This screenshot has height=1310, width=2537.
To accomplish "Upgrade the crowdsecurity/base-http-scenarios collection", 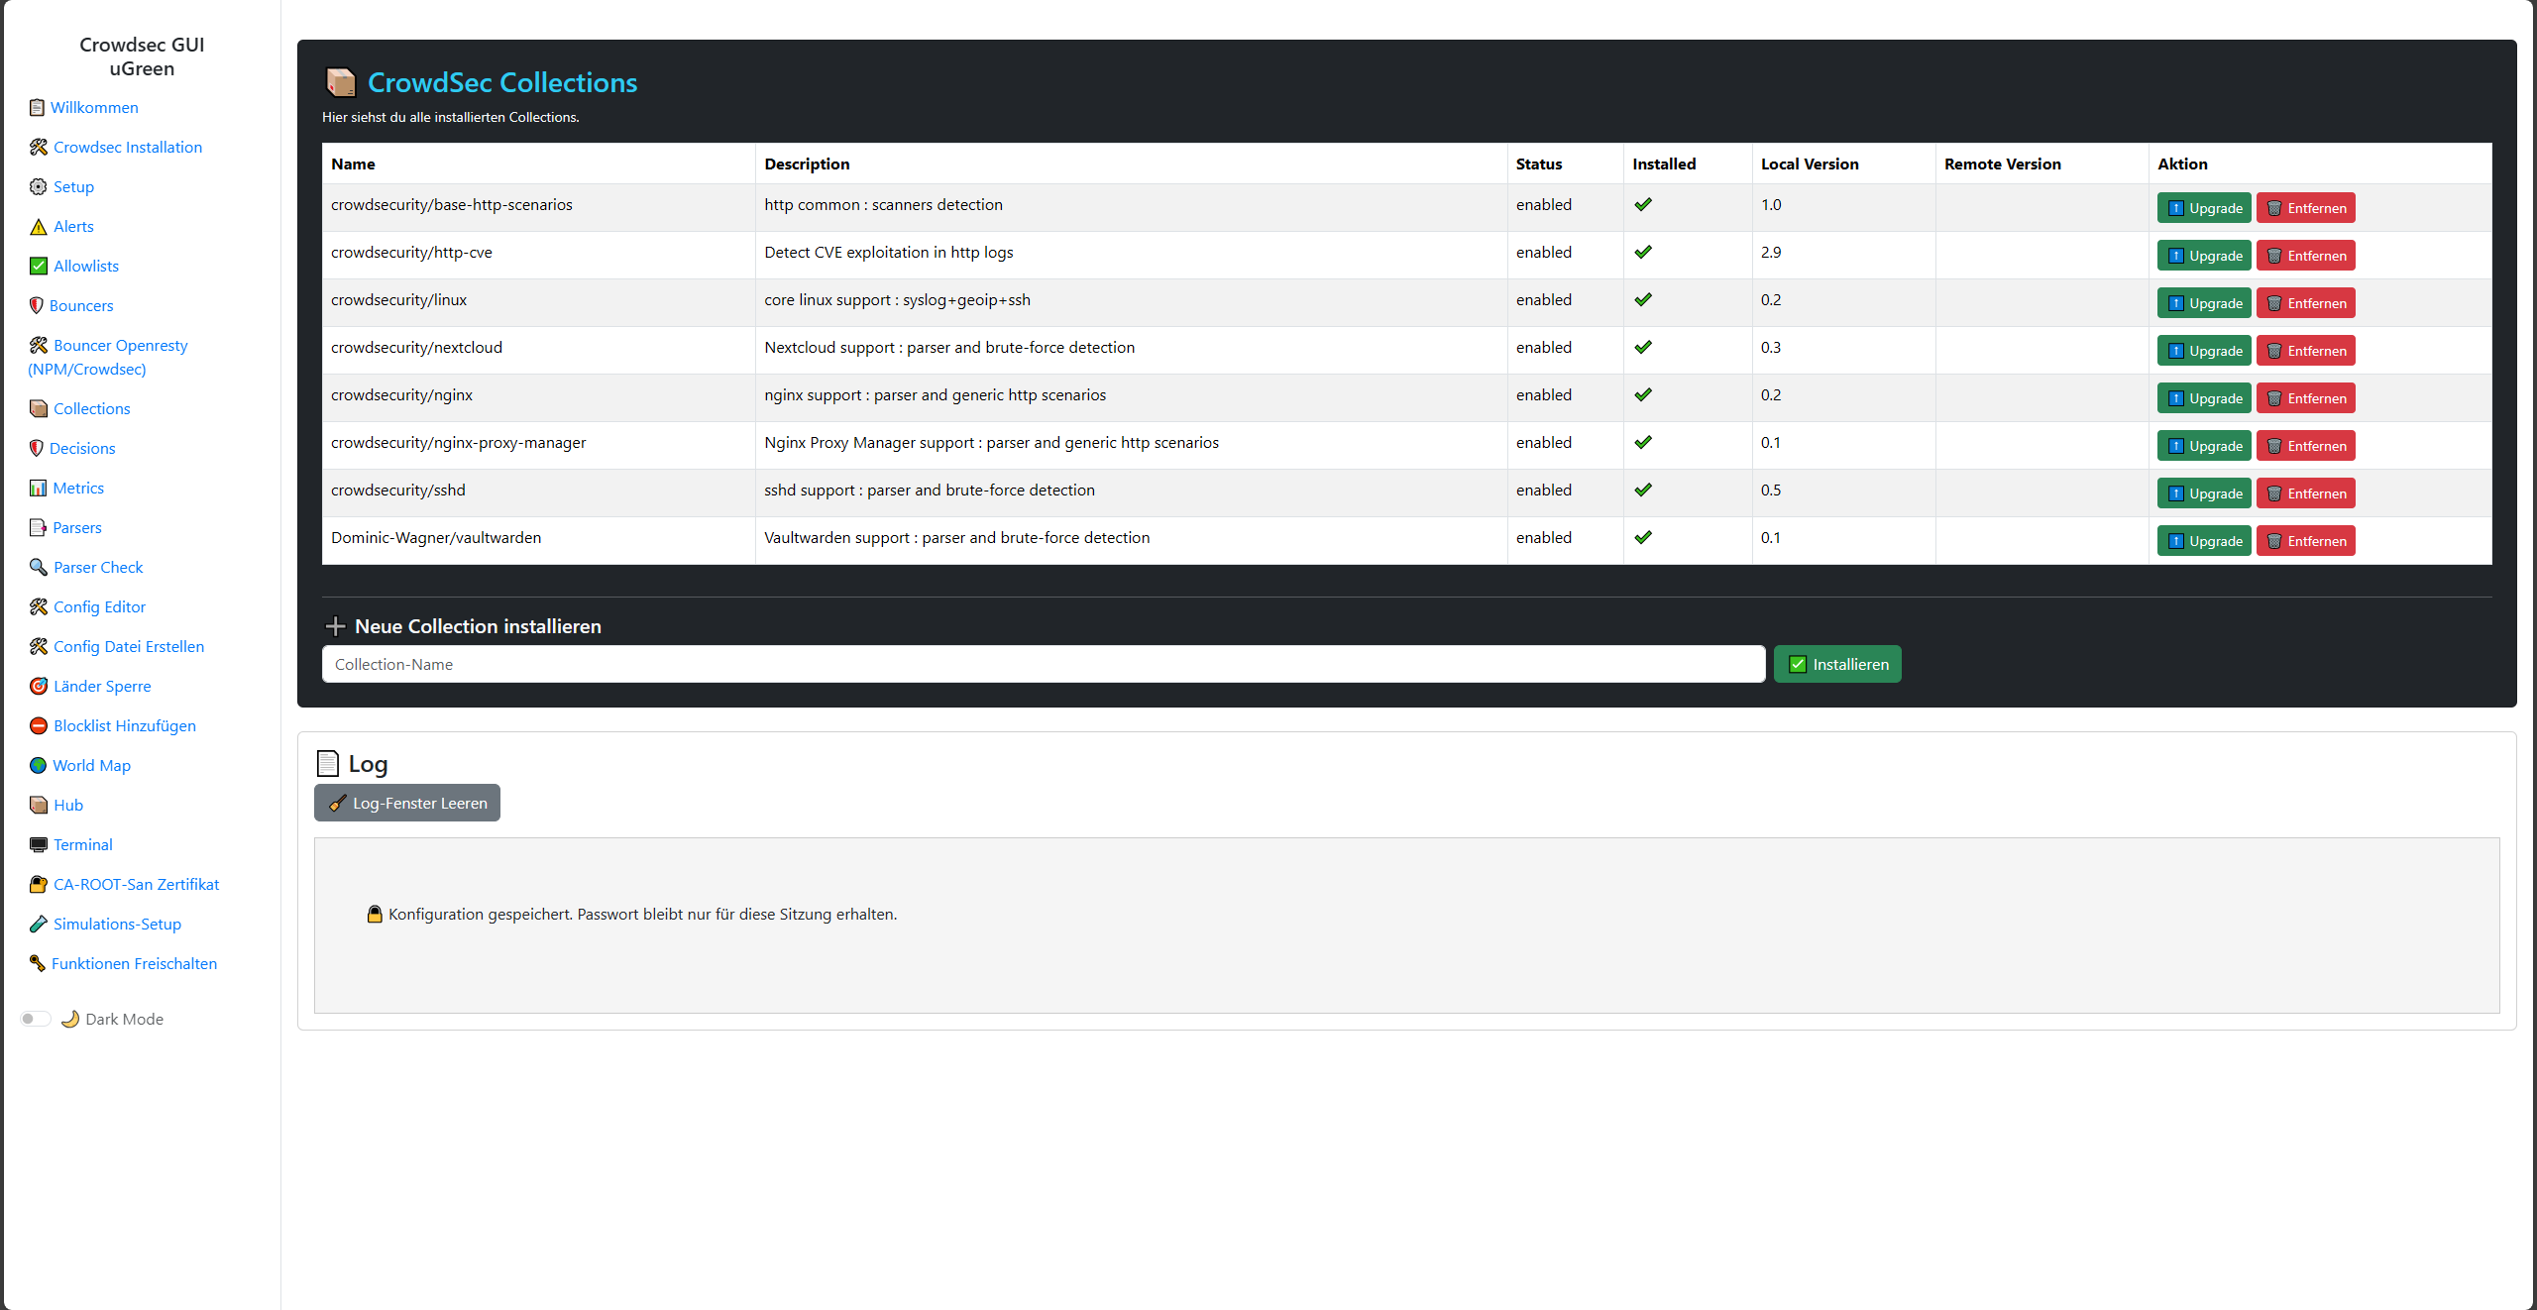I will click(x=2204, y=208).
